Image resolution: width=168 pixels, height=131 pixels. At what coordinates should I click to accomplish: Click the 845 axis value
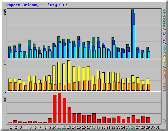click(5, 12)
